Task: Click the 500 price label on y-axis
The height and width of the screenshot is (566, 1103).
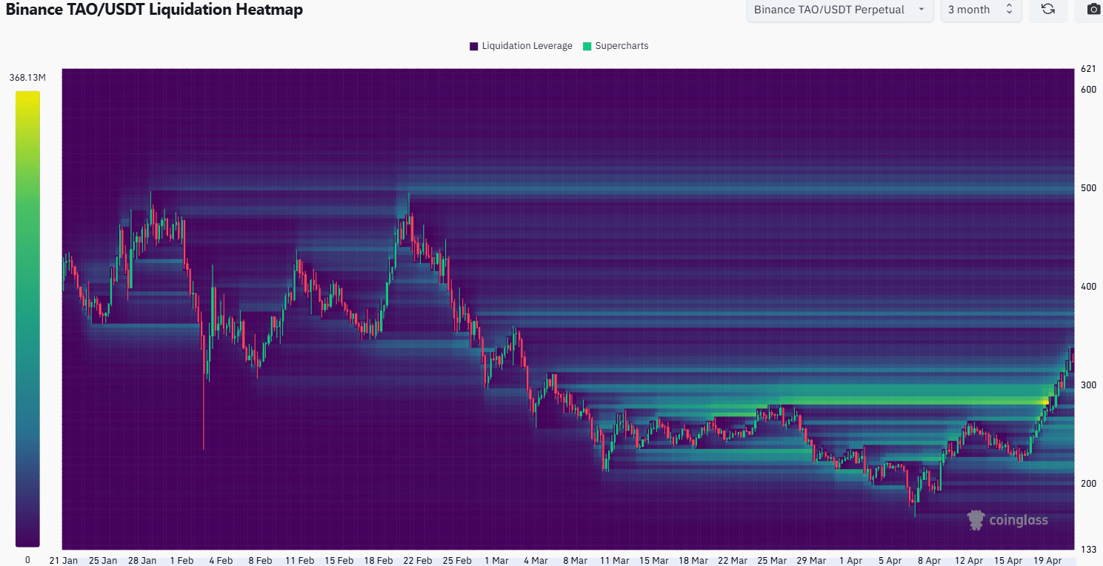Action: 1088,187
